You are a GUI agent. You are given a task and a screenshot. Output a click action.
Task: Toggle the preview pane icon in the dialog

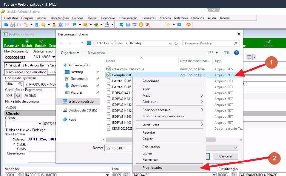pos(226,53)
